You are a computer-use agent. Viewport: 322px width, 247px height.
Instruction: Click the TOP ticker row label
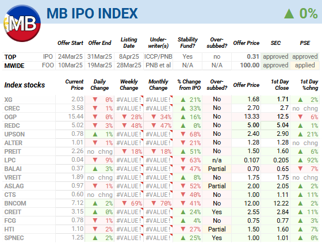tap(10, 57)
